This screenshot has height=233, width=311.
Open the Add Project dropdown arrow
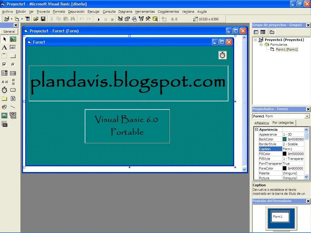click(12, 19)
